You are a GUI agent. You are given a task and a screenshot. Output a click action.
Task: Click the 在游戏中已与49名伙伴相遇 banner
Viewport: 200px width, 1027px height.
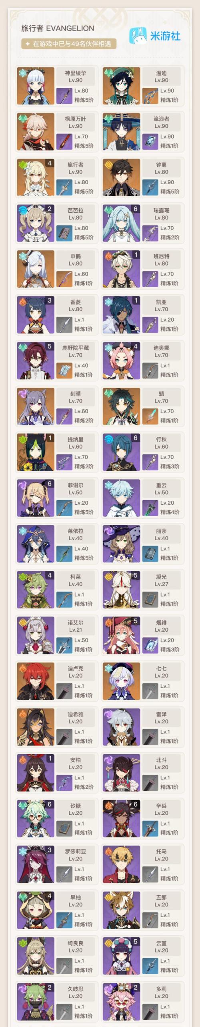pos(68,44)
